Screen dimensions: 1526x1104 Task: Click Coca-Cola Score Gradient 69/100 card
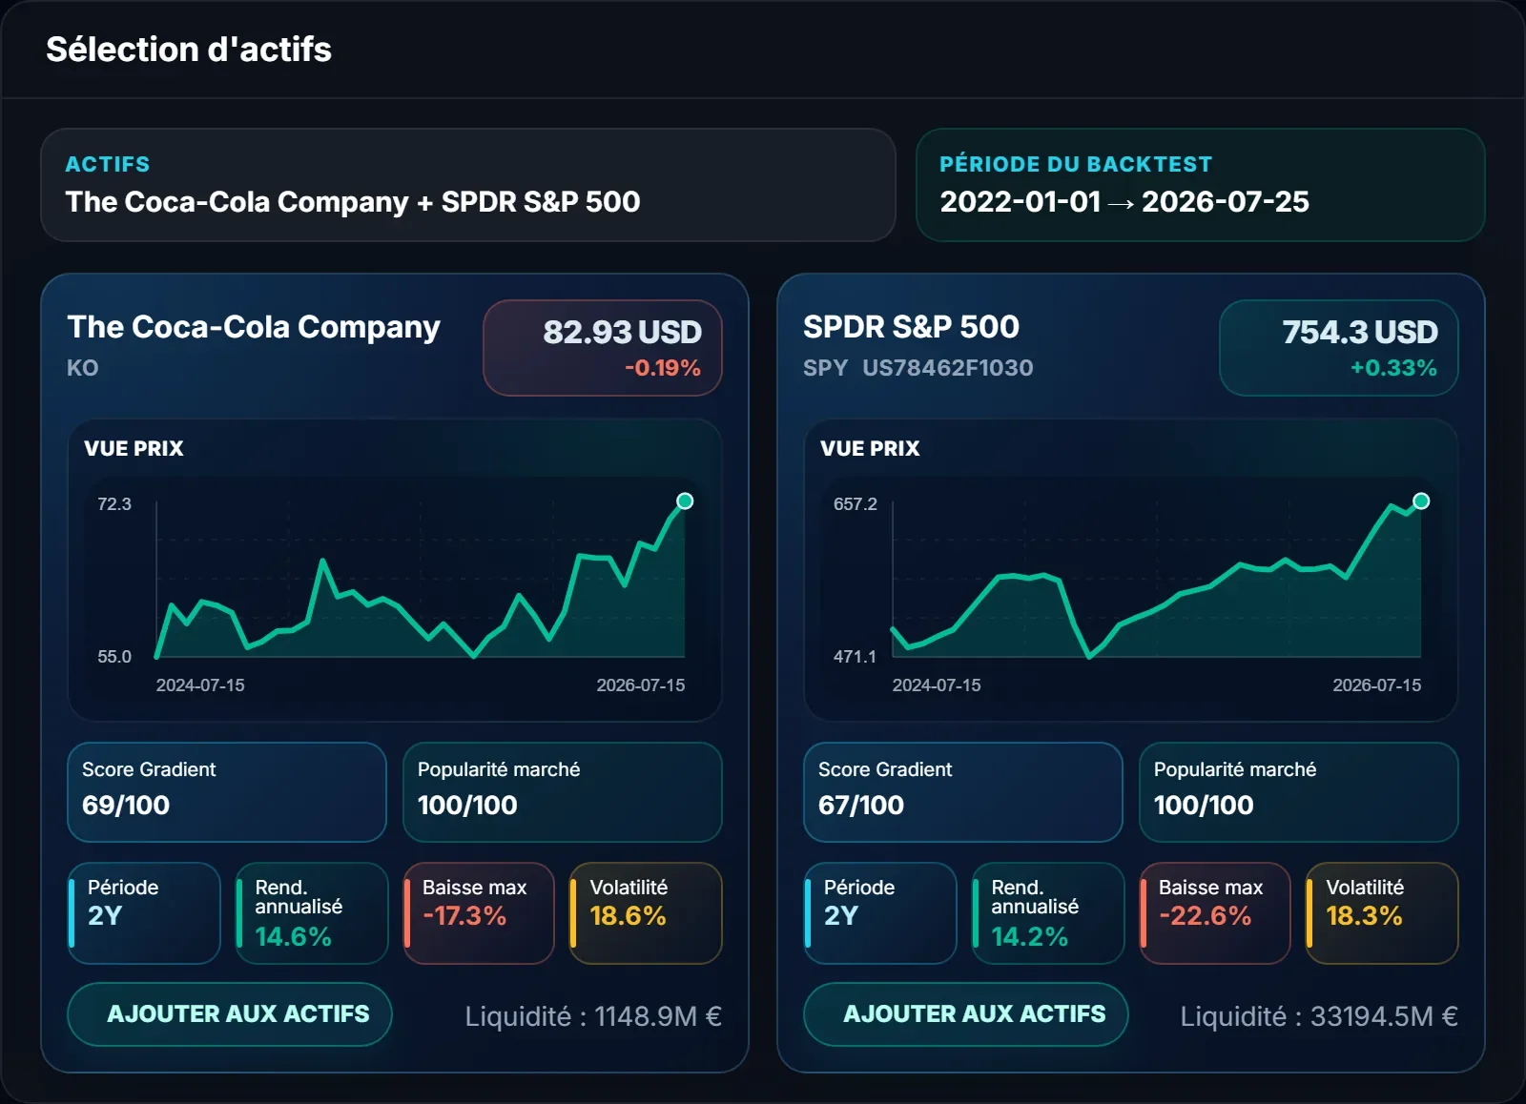tap(227, 792)
